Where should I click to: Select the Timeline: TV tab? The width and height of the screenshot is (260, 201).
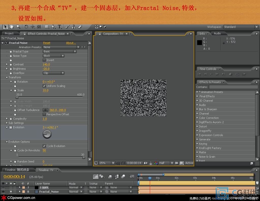click(x=46, y=170)
